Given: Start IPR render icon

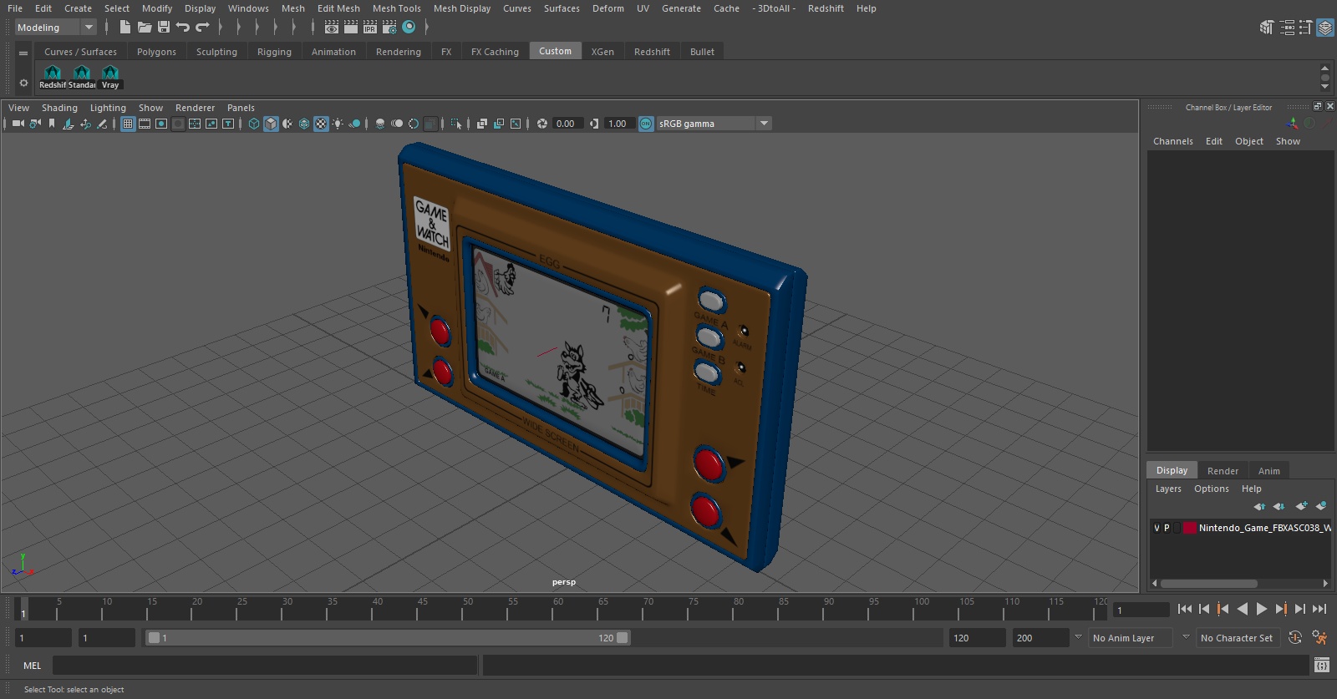Looking at the screenshot, I should tap(370, 28).
